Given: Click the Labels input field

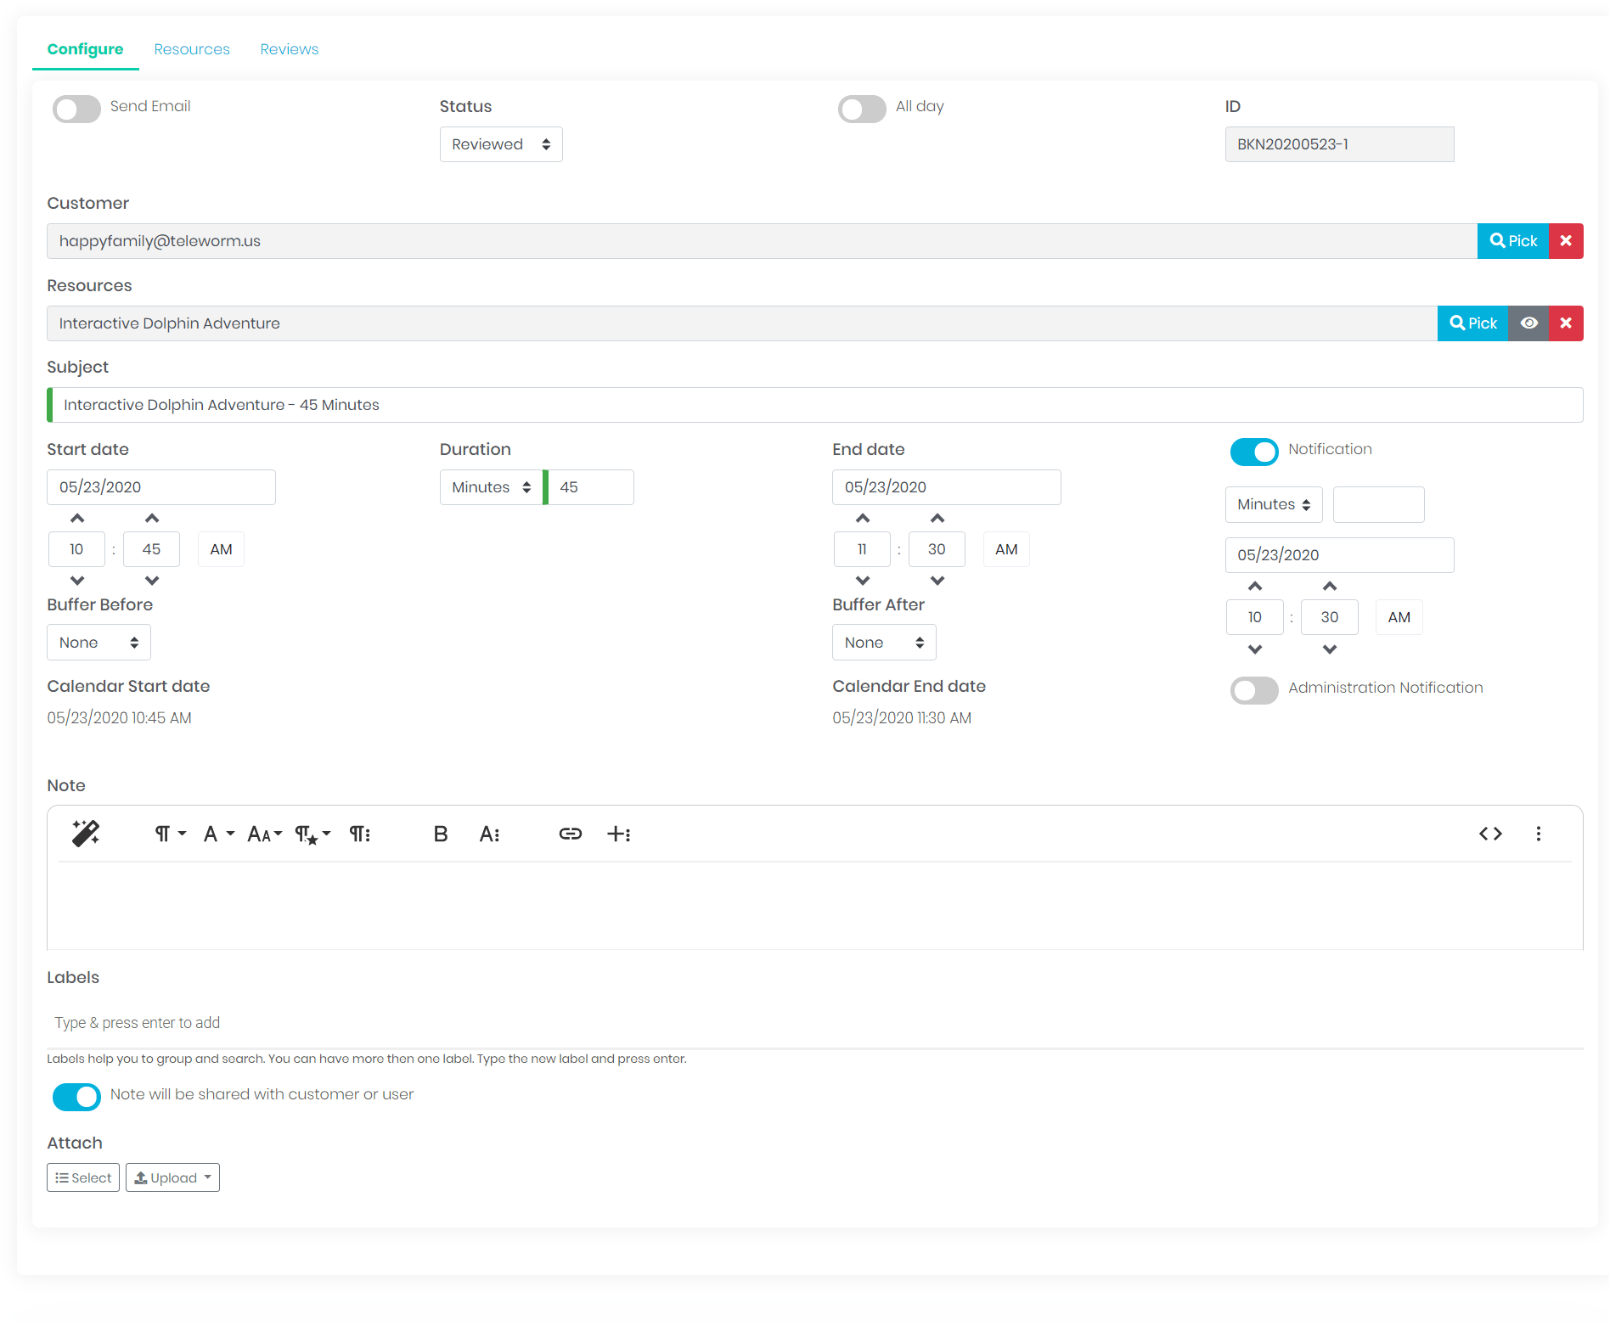Looking at the screenshot, I should [340, 1022].
